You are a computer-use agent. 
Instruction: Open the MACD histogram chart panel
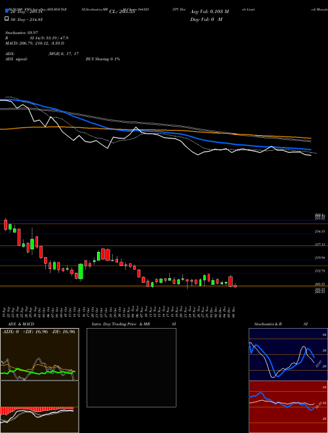(39, 407)
